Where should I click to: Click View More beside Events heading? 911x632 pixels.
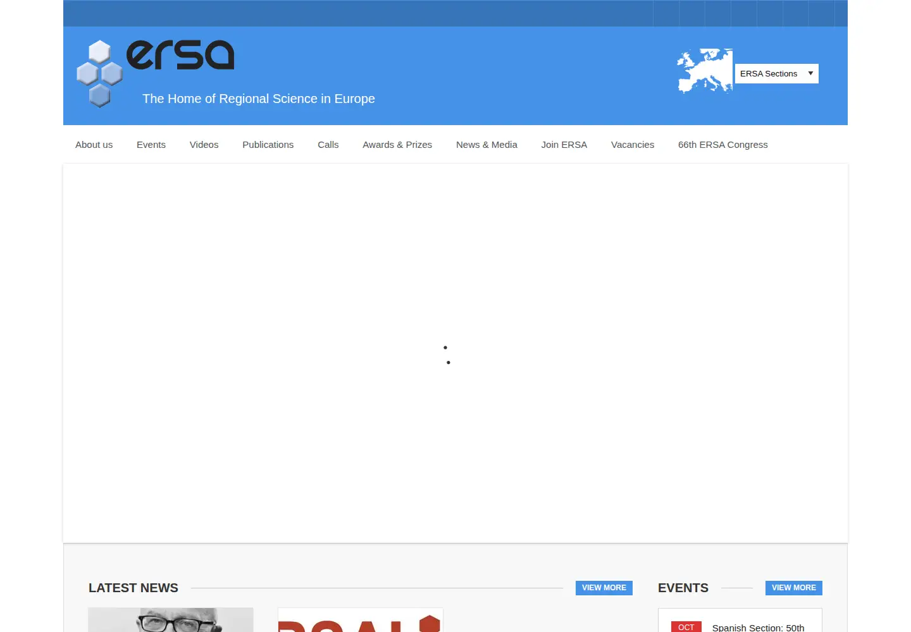tap(794, 588)
